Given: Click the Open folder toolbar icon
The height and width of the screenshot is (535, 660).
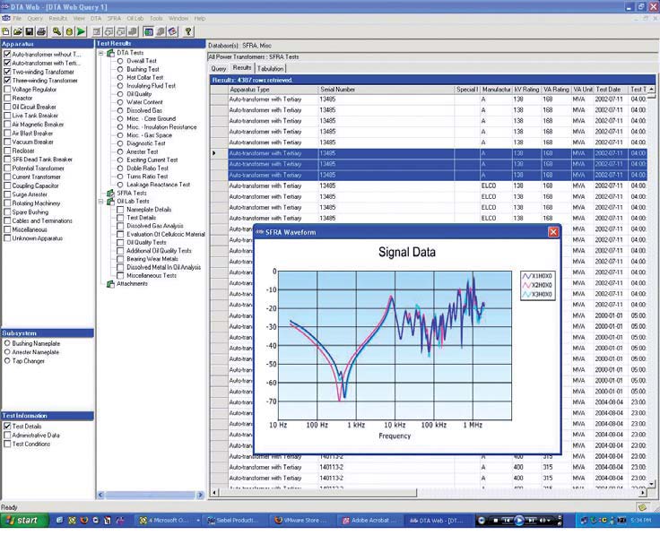Looking at the screenshot, I should [x=17, y=31].
